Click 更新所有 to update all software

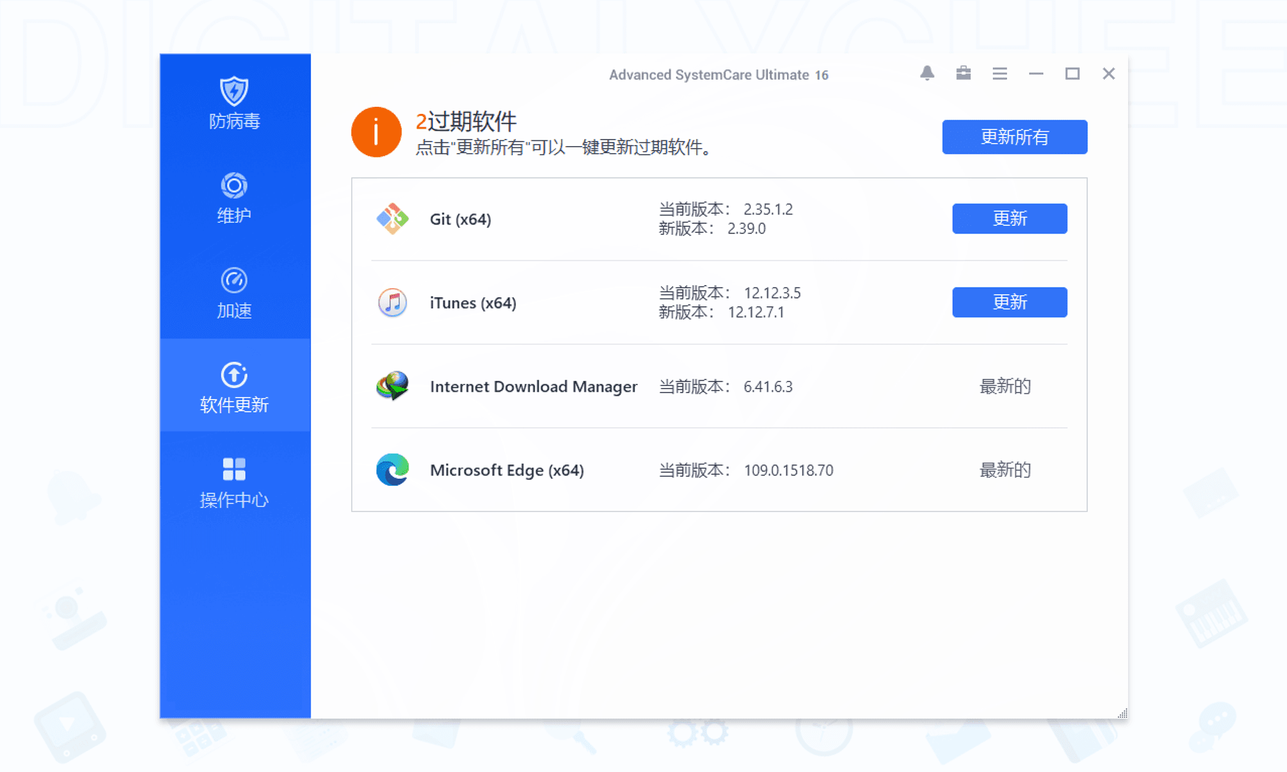[1014, 137]
